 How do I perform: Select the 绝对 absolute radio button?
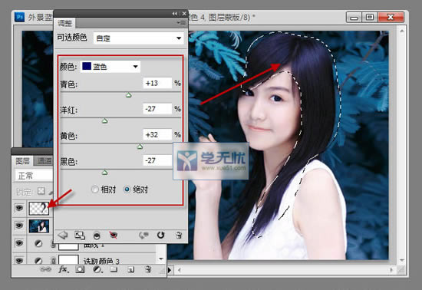(127, 189)
